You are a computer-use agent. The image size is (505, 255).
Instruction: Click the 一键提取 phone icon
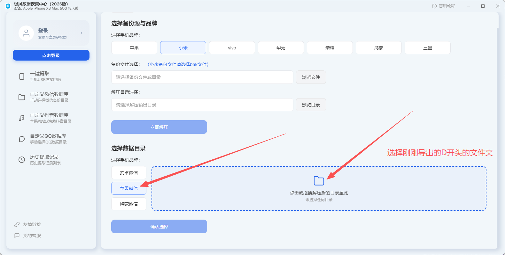(x=22, y=76)
